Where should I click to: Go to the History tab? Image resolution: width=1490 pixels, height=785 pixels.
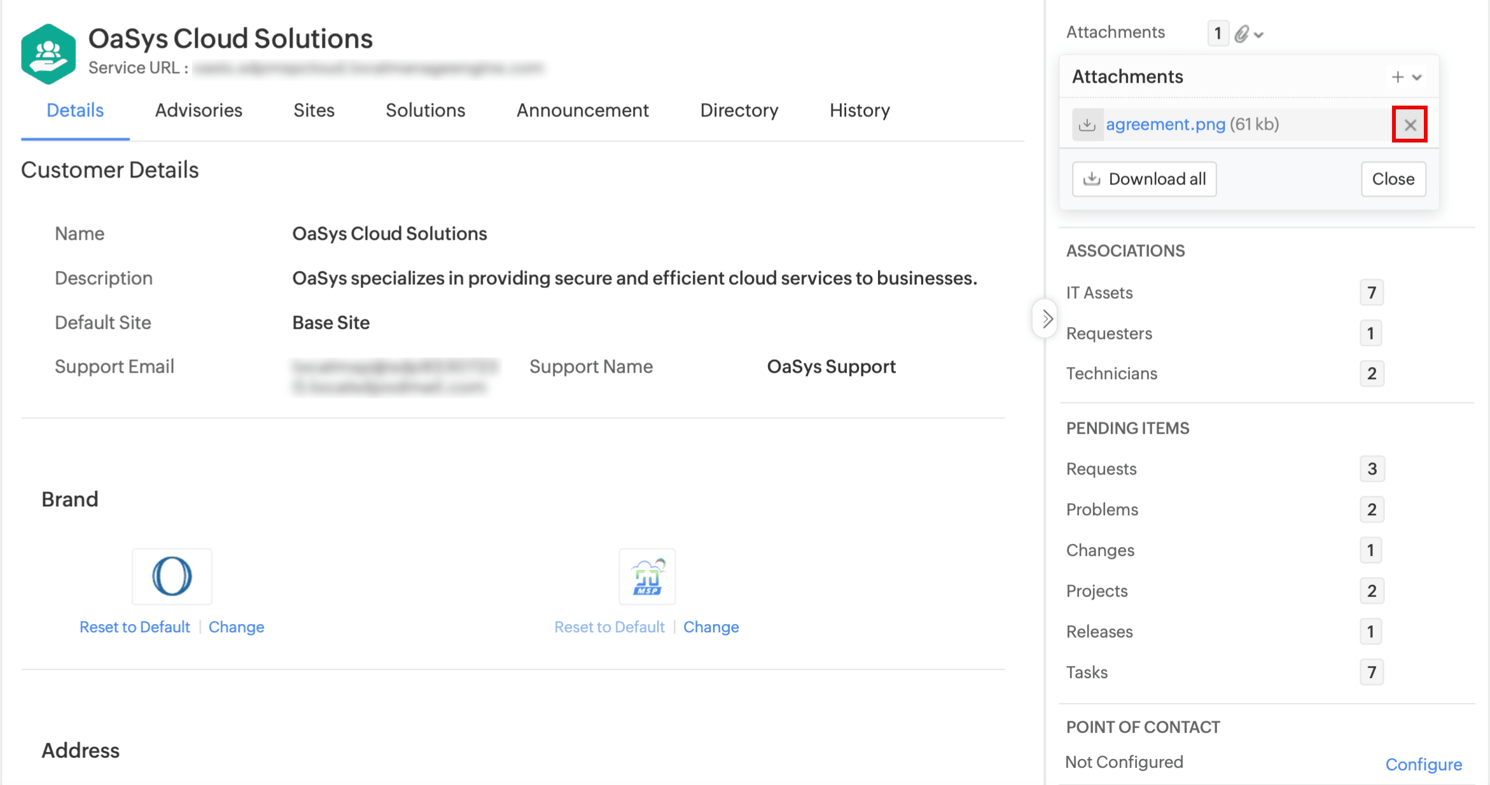pyautogui.click(x=859, y=111)
